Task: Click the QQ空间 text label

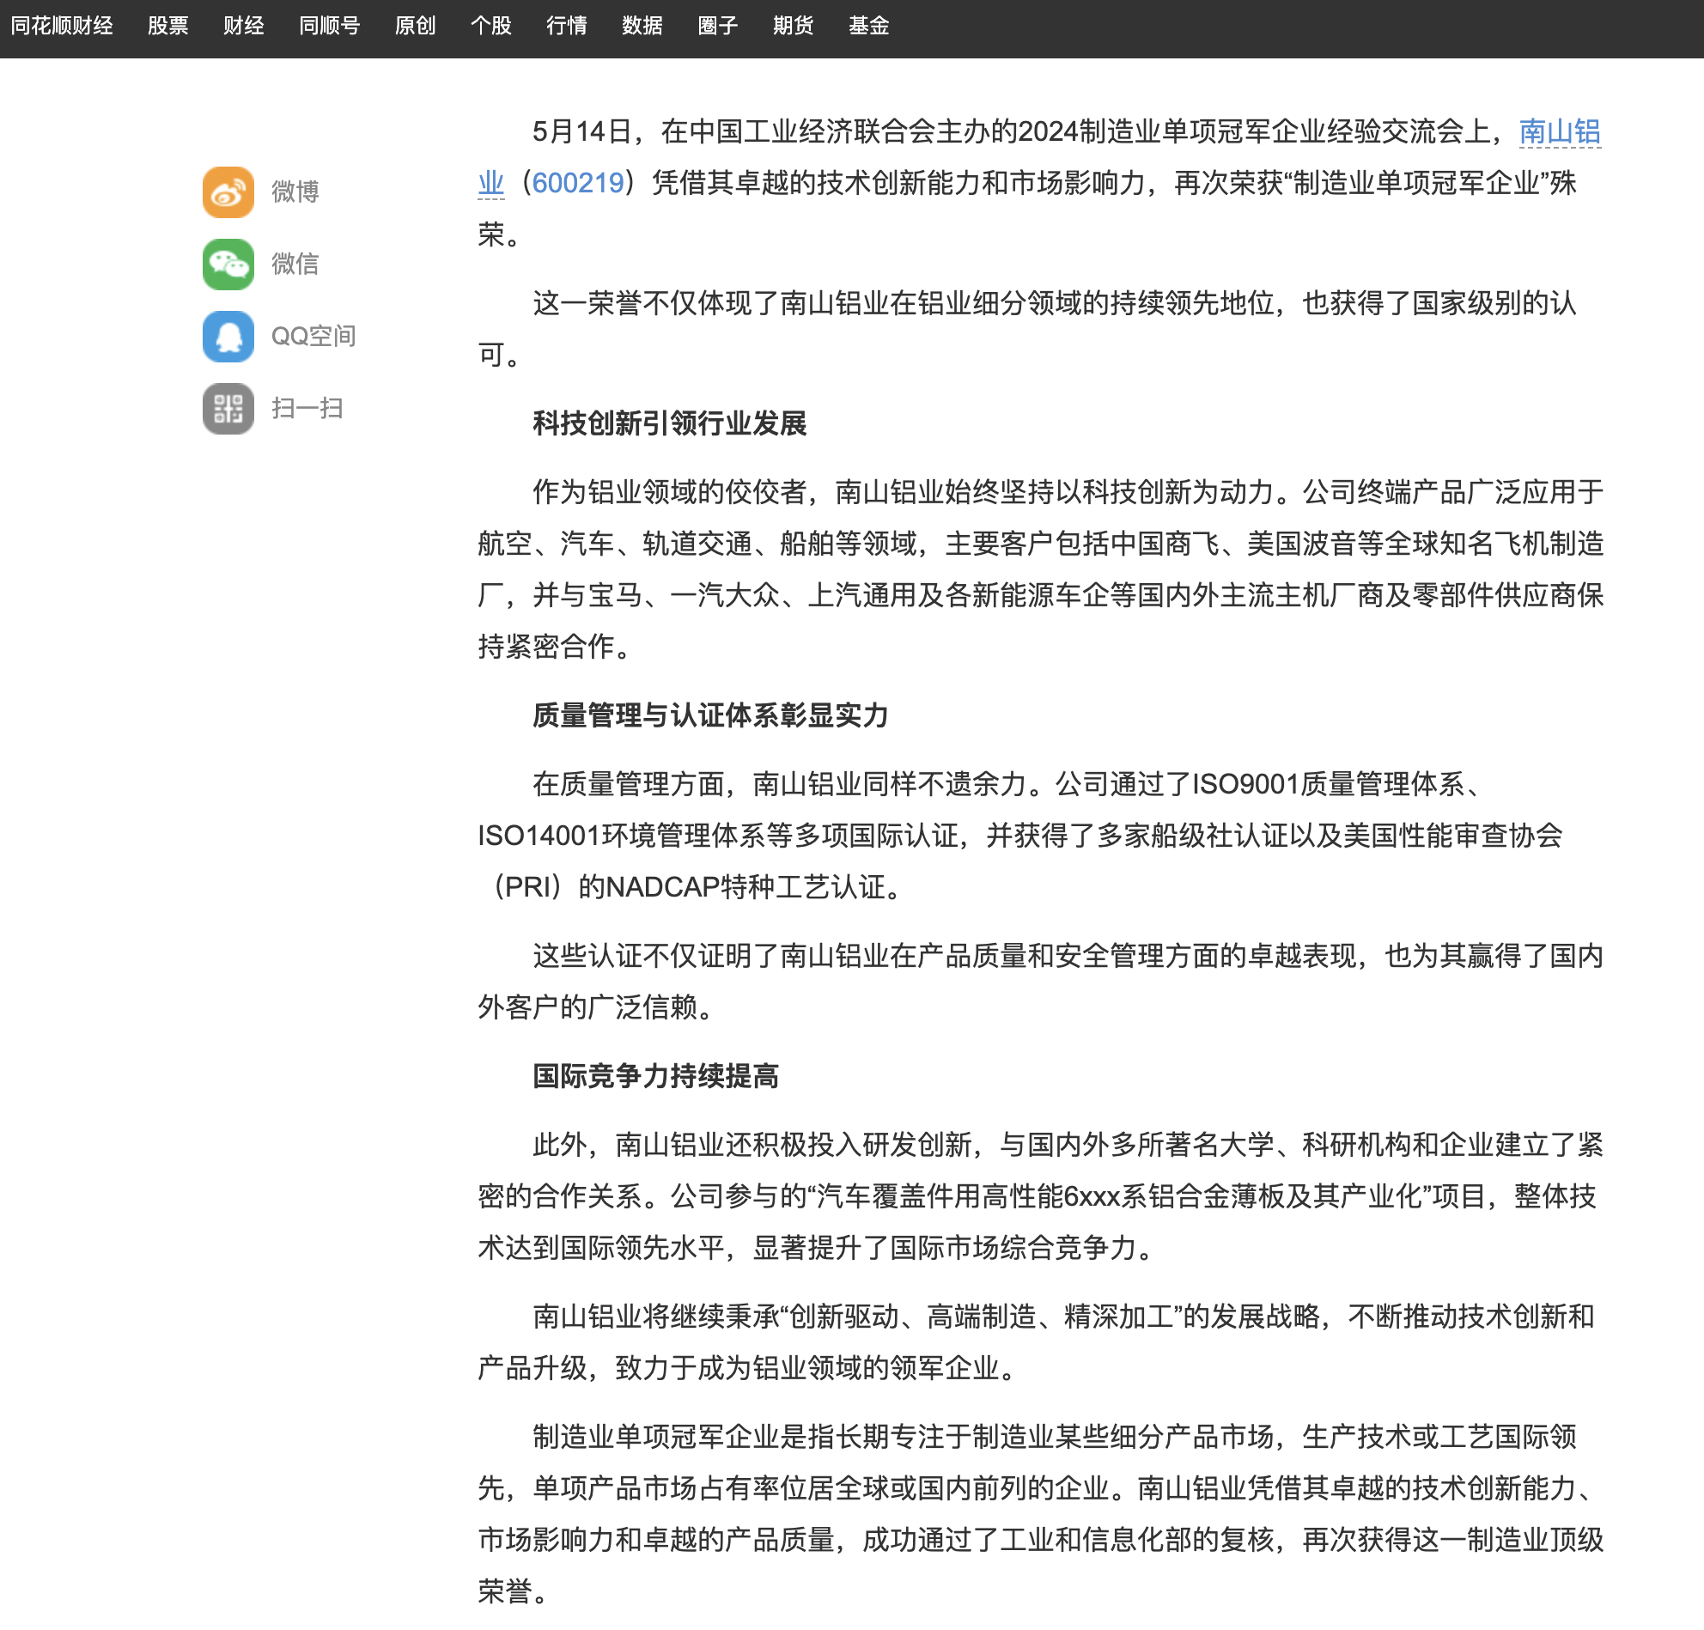Action: click(313, 337)
